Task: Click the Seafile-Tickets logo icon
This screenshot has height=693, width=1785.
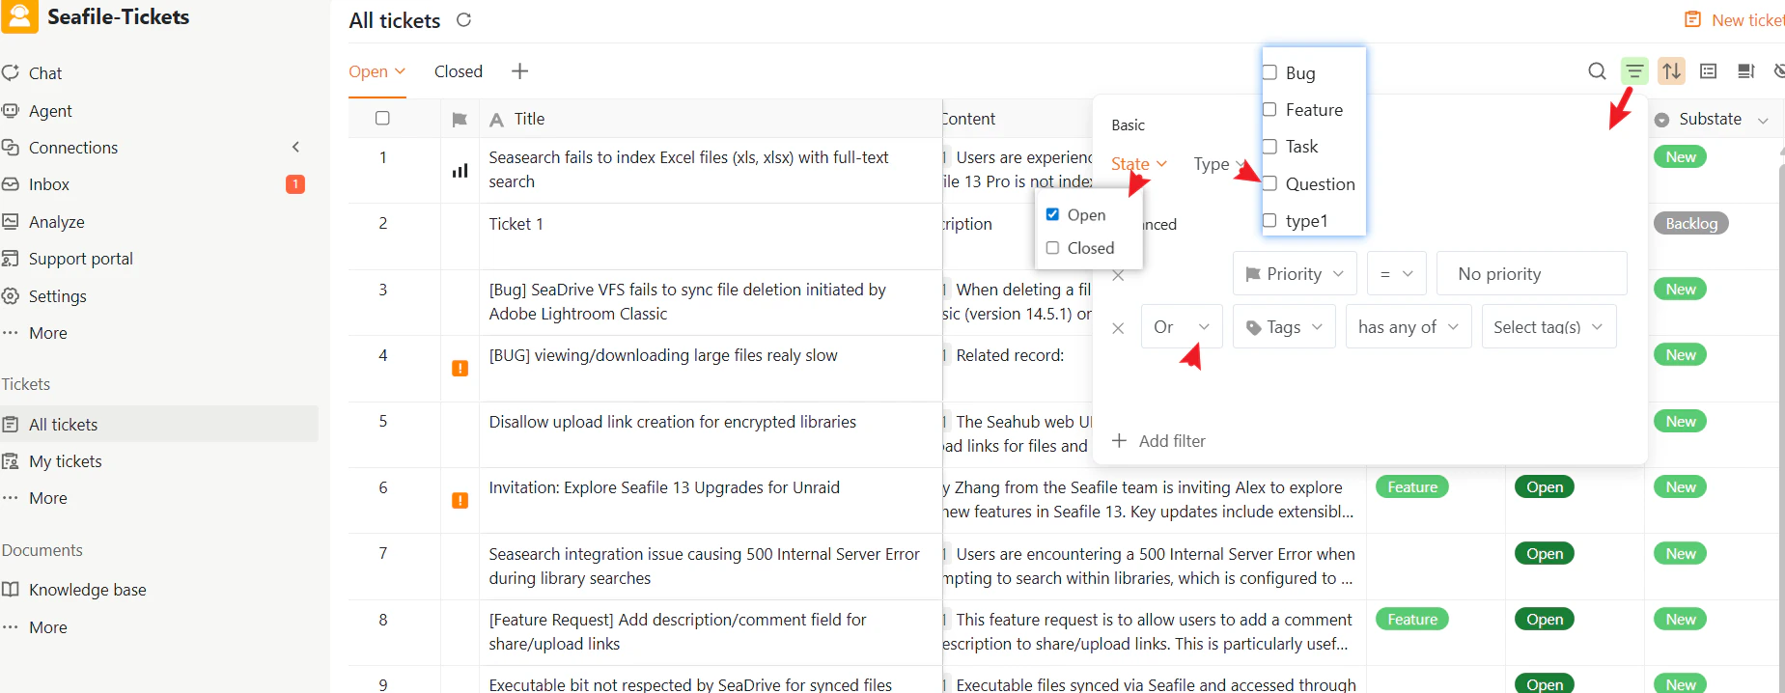Action: click(18, 16)
